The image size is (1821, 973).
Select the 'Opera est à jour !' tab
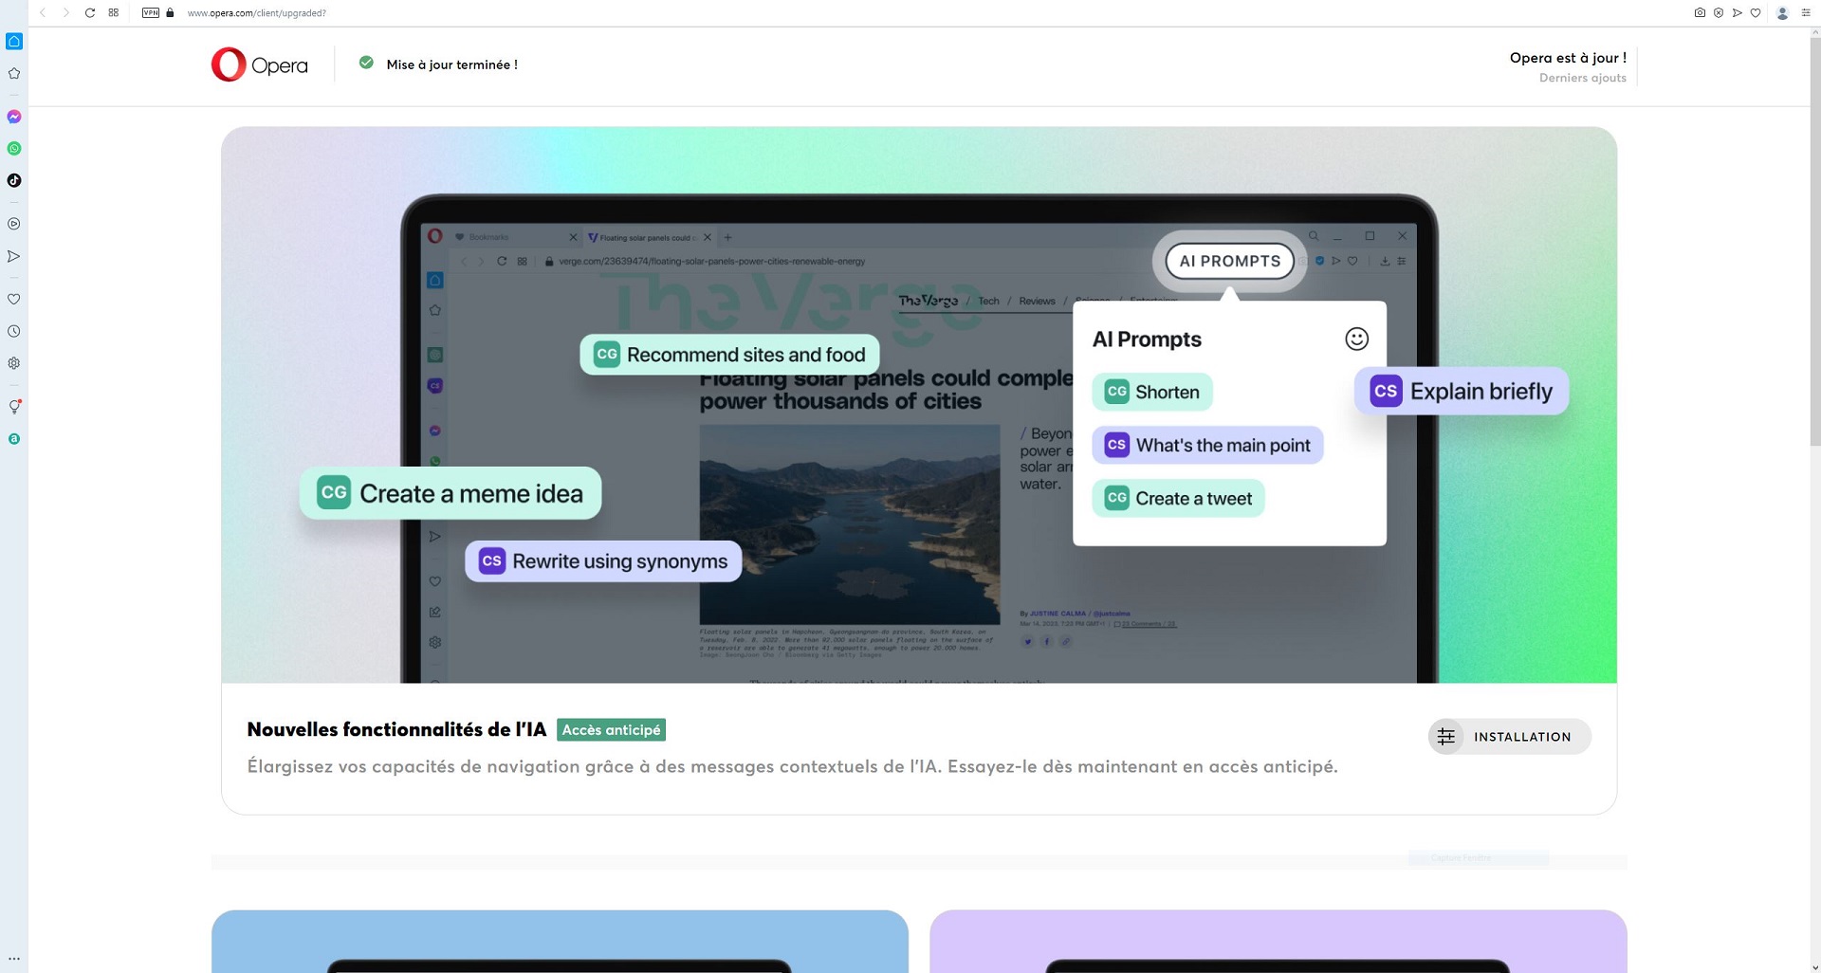(1568, 58)
